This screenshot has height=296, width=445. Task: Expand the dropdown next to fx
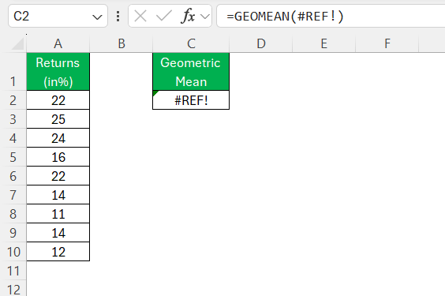click(205, 17)
